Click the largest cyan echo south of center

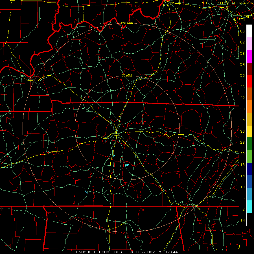(x=128, y=165)
